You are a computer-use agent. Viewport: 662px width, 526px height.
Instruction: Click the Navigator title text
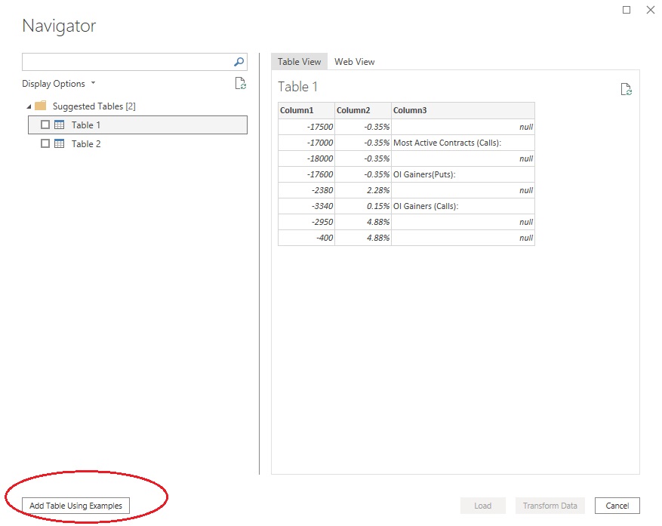59,26
